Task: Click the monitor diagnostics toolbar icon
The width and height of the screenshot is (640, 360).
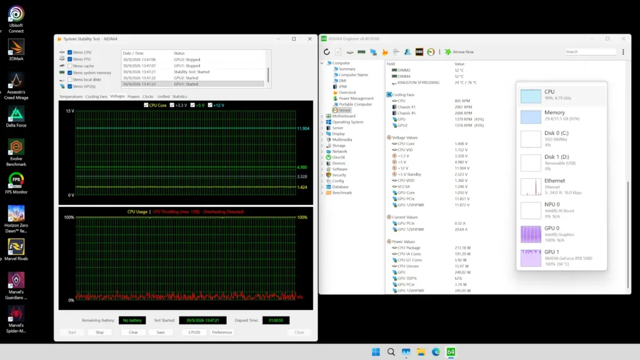Action: click(x=373, y=52)
